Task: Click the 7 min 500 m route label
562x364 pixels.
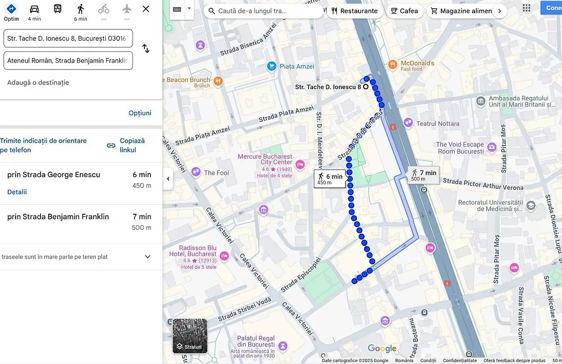Action: [424, 175]
